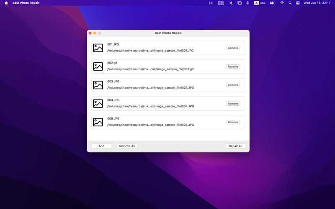Click the file path ending in 005.JPG
Viewport: 335px width, 209px height.
click(151, 125)
